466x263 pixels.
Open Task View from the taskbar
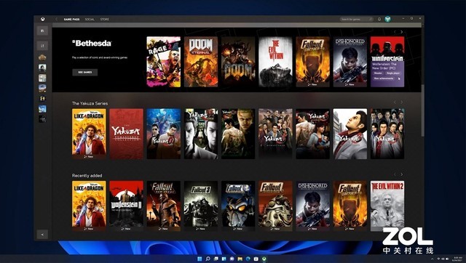[x=216, y=259]
